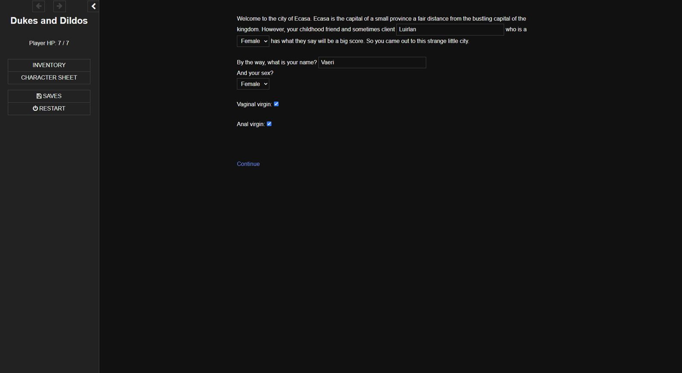This screenshot has width=682, height=373.
Task: Click the power icon beside RESTART
Action: pos(35,109)
